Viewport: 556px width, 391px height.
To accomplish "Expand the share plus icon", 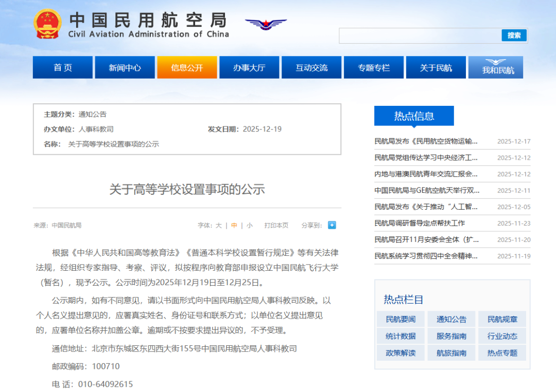I will [332, 225].
